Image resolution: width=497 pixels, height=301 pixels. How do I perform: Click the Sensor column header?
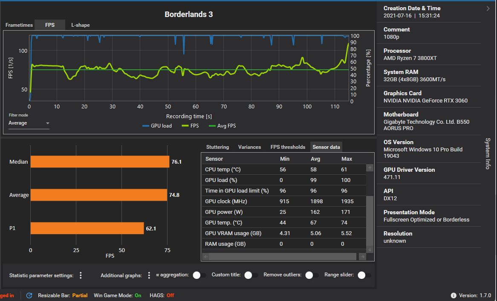click(214, 159)
